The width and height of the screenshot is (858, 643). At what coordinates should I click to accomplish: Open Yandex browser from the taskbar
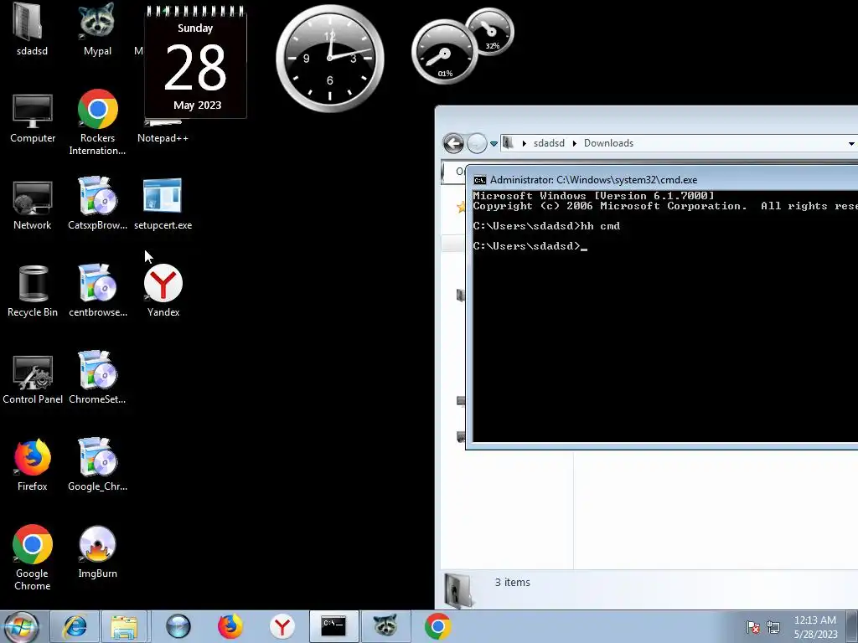click(282, 626)
